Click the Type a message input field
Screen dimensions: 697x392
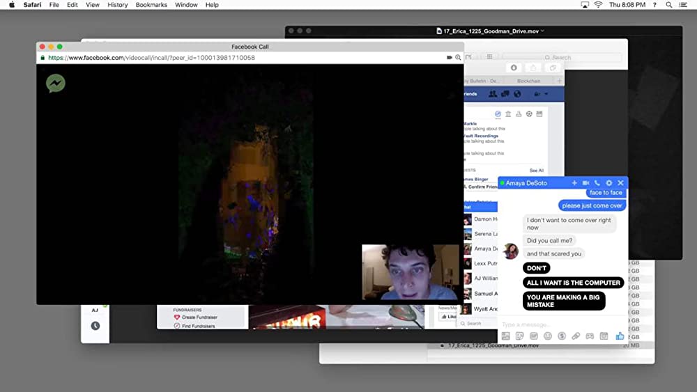point(551,324)
